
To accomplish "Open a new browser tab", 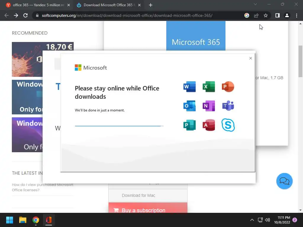I will click(x=151, y=5).
